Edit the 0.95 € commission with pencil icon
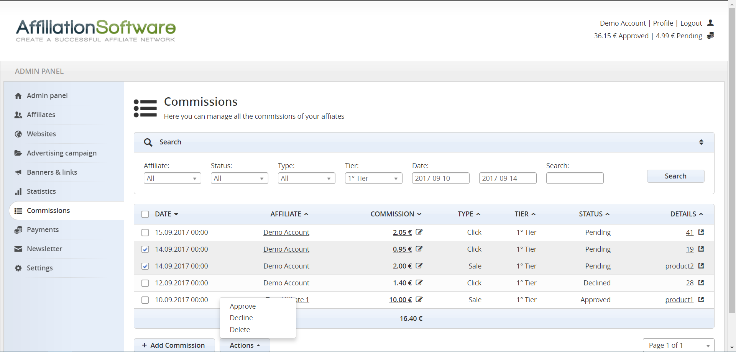Viewport: 736px width, 352px height. (x=419, y=249)
